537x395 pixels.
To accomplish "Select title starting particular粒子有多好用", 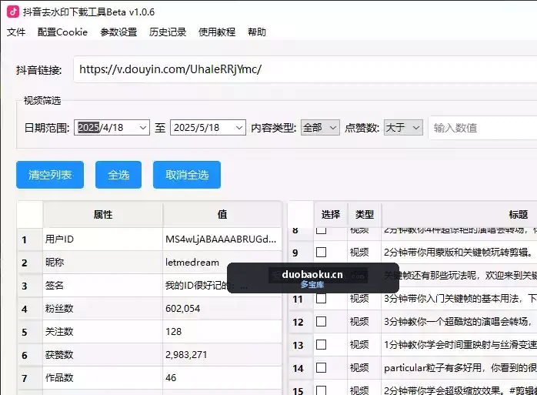I will (459, 368).
